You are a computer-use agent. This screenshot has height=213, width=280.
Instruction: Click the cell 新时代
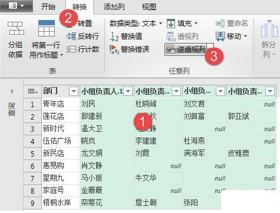click(61, 129)
